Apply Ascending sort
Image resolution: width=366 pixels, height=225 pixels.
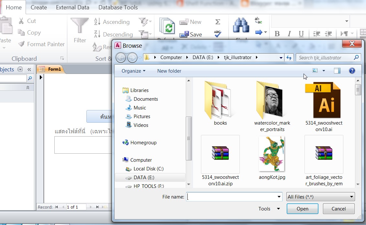112,22
